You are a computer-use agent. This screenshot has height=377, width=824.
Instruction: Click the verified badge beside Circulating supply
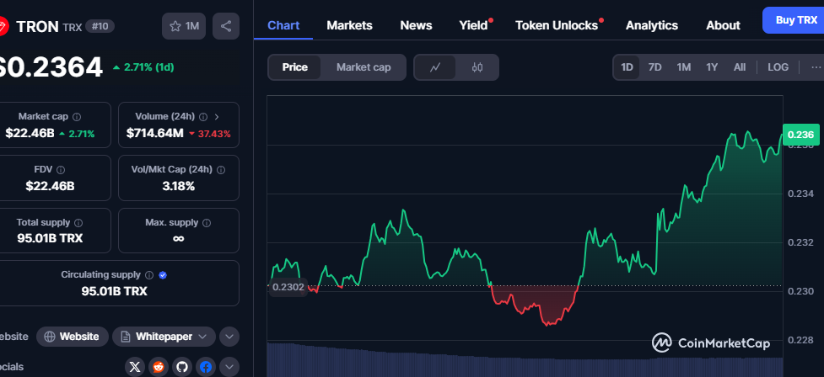click(x=163, y=274)
